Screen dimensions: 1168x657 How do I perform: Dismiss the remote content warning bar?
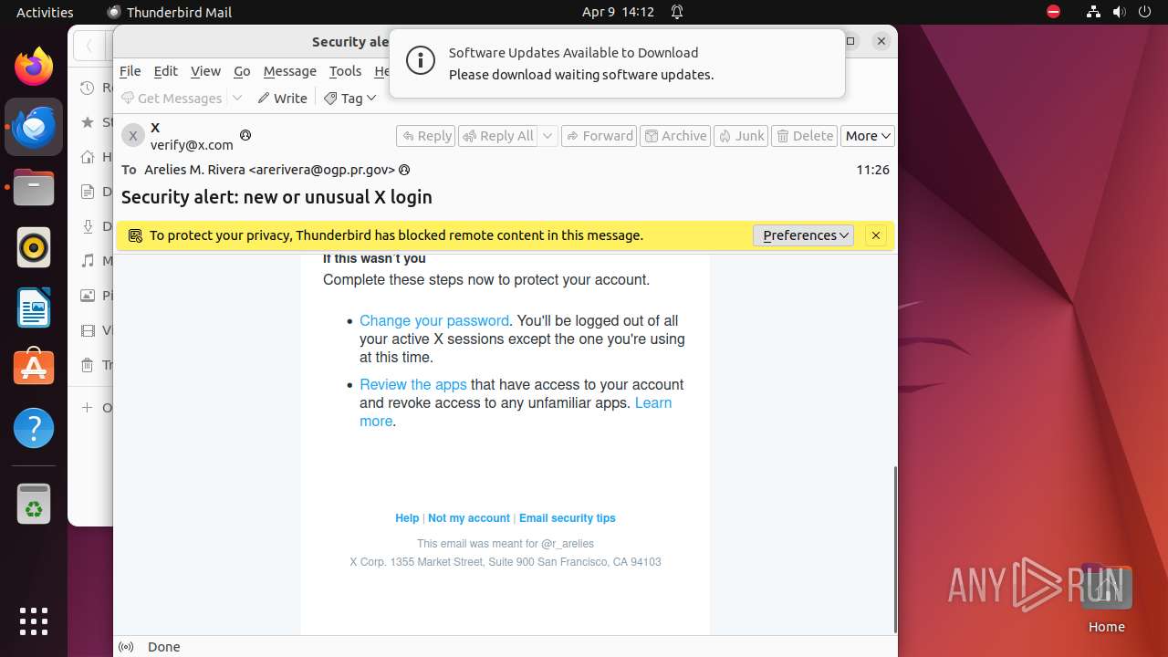pyautogui.click(x=876, y=235)
